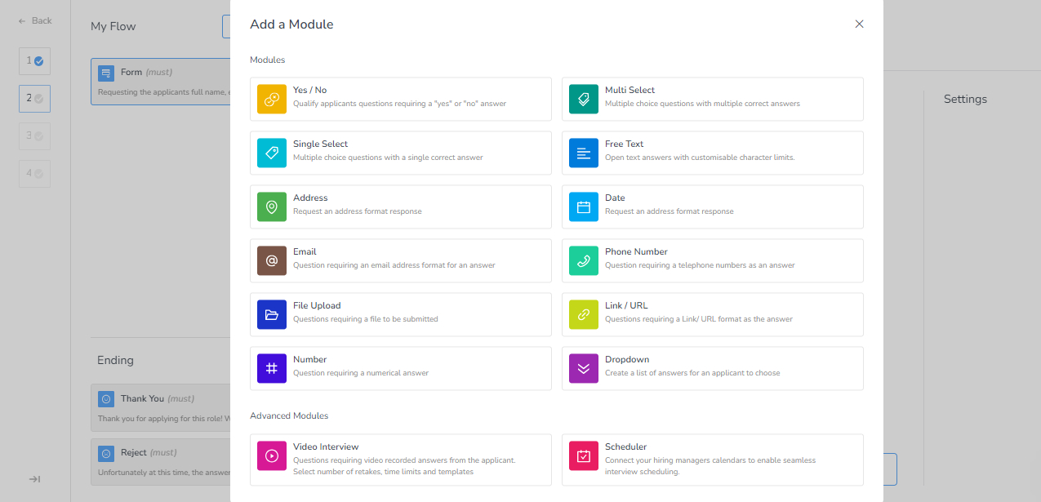Select the Yes / No module icon

(x=272, y=99)
